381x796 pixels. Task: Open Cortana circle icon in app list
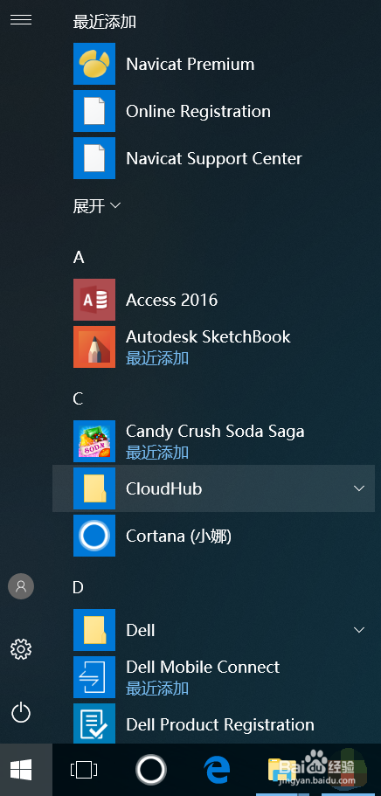[94, 536]
